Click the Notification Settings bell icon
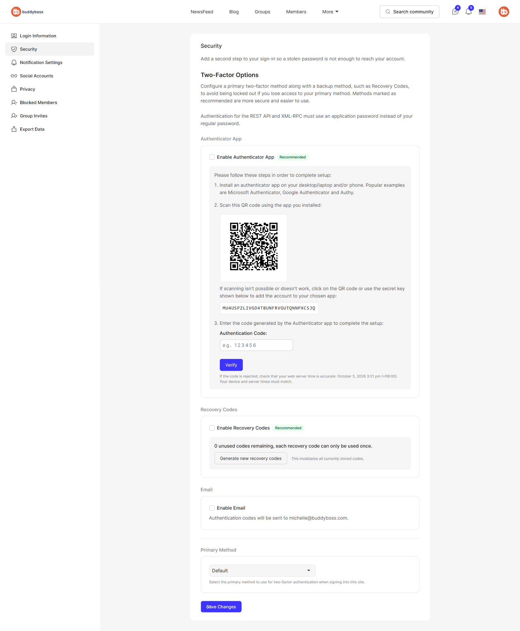The image size is (520, 631). (14, 63)
